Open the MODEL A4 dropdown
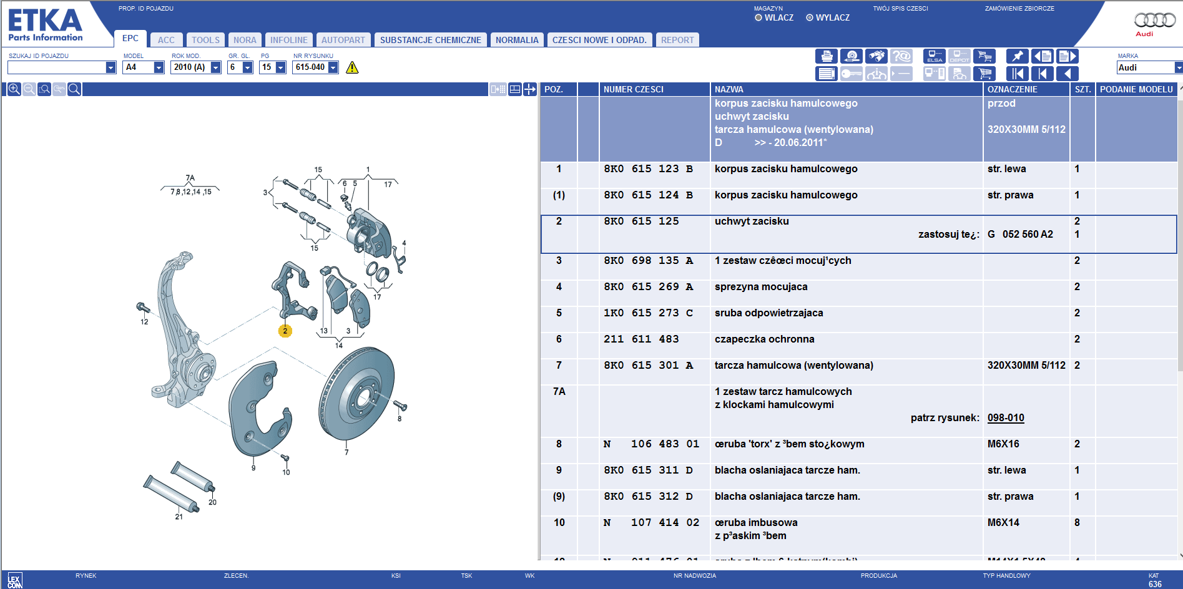The image size is (1183, 589). [x=159, y=67]
